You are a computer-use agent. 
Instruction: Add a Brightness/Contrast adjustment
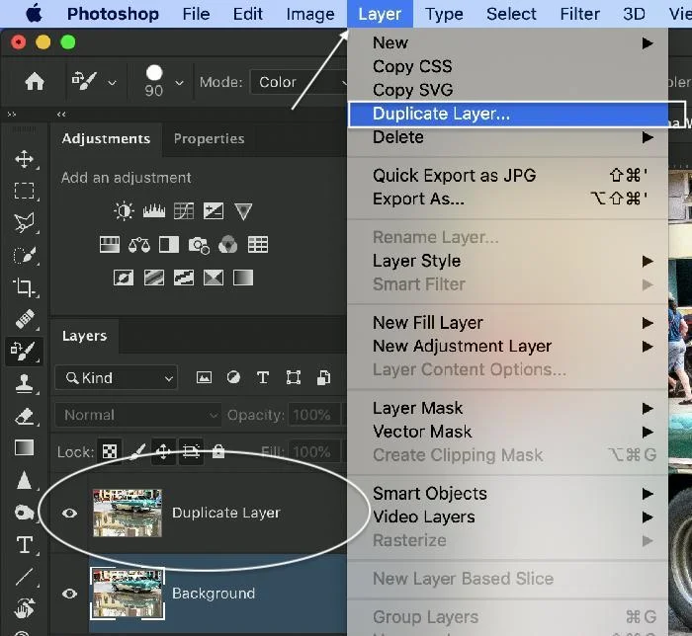[x=124, y=211]
